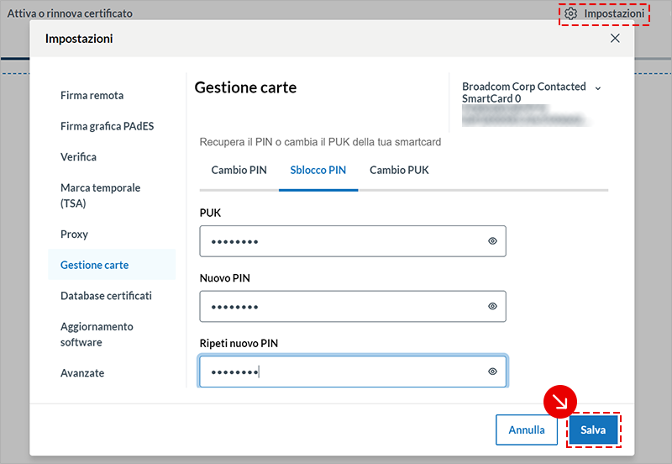
Task: Close the Impostazioni dialog with X
Action: coord(615,39)
